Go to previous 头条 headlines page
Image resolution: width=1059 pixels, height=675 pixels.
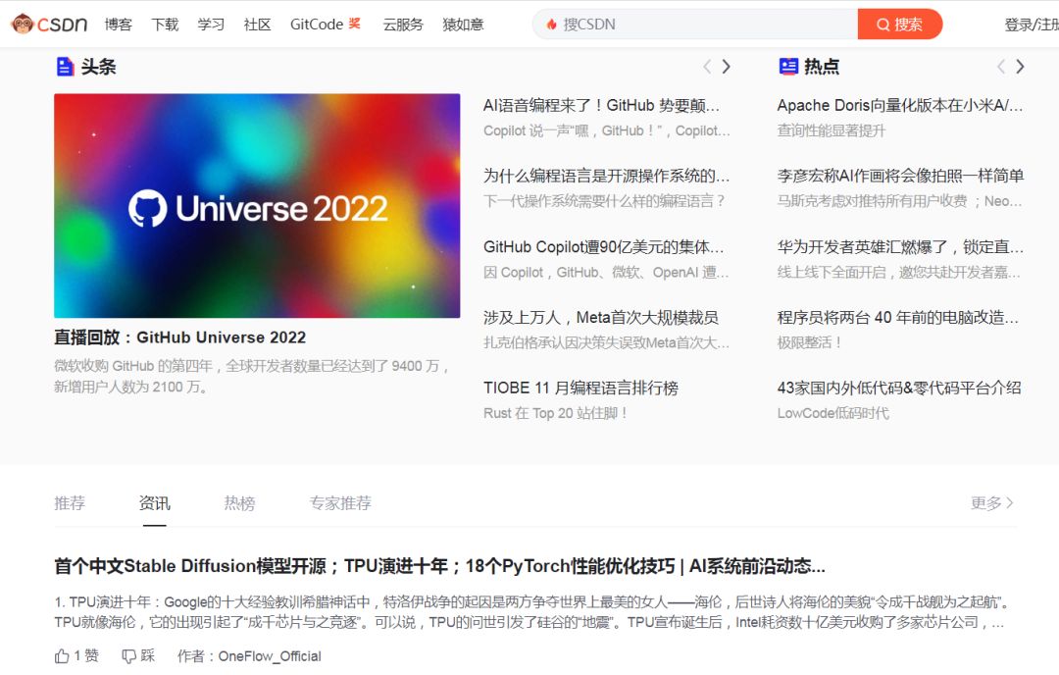[x=707, y=66]
